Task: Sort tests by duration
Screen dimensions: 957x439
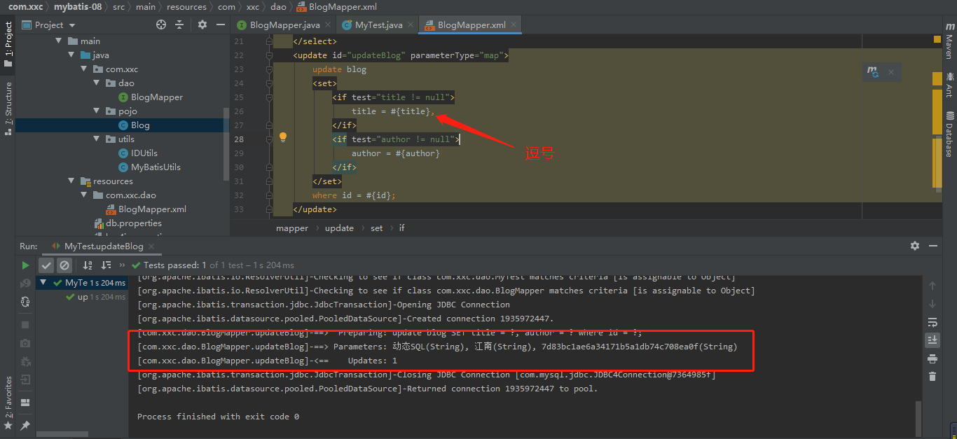Action: pos(106,265)
